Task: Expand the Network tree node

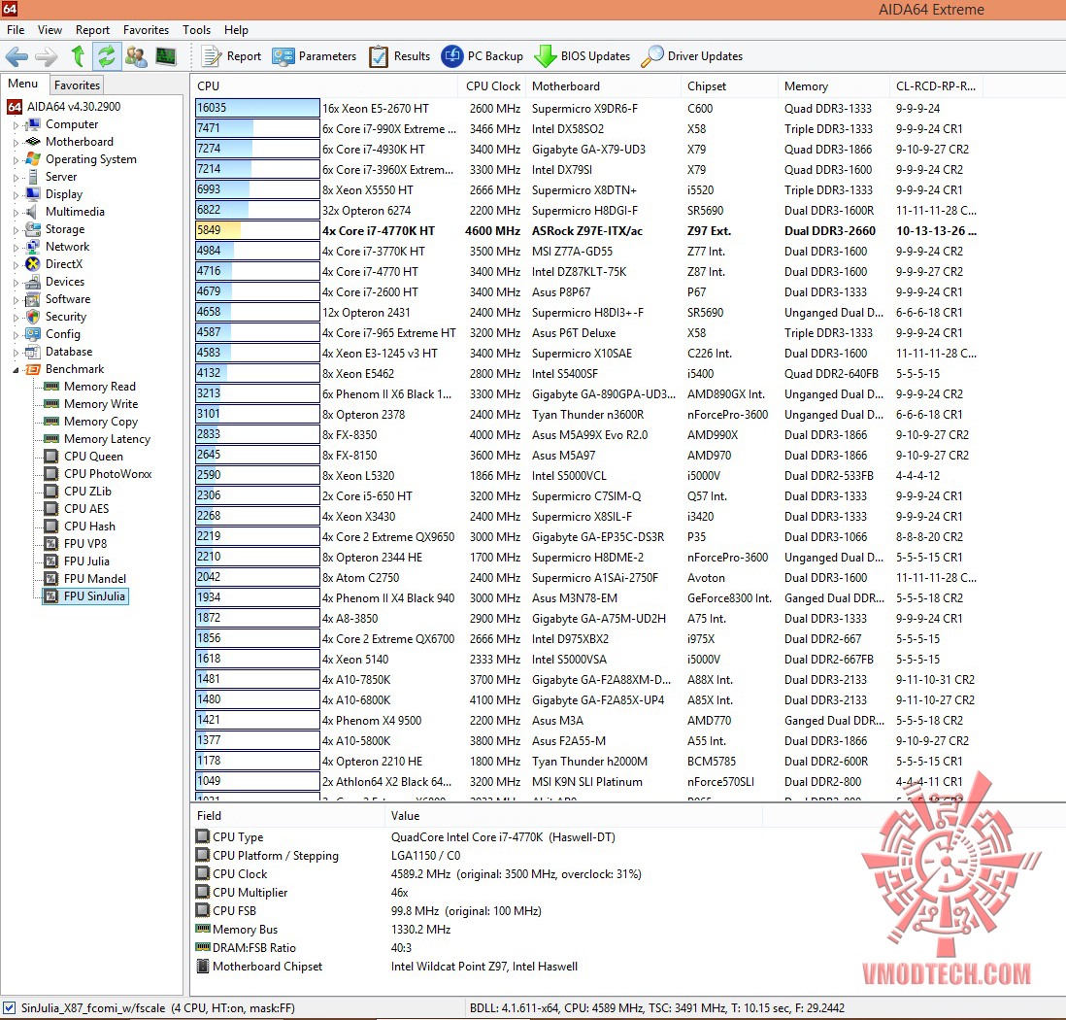Action: pos(16,248)
